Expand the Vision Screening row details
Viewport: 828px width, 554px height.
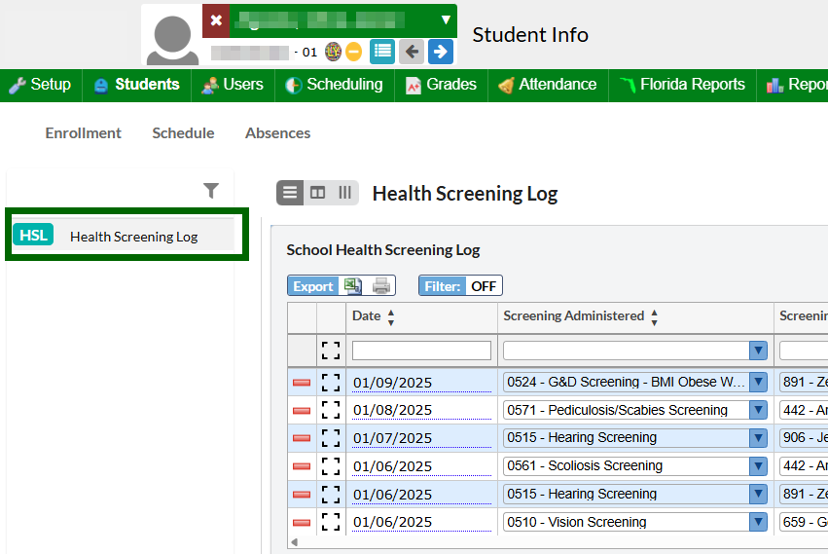331,522
